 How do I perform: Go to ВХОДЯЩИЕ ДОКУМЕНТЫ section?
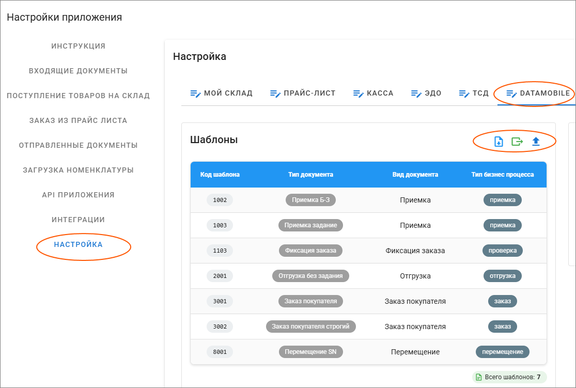point(78,71)
